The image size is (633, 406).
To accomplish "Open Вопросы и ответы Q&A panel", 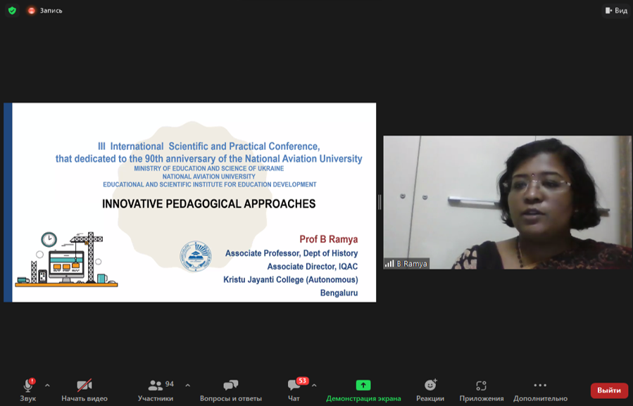I will [230, 389].
